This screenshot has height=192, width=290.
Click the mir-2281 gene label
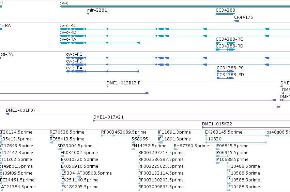[97, 10]
